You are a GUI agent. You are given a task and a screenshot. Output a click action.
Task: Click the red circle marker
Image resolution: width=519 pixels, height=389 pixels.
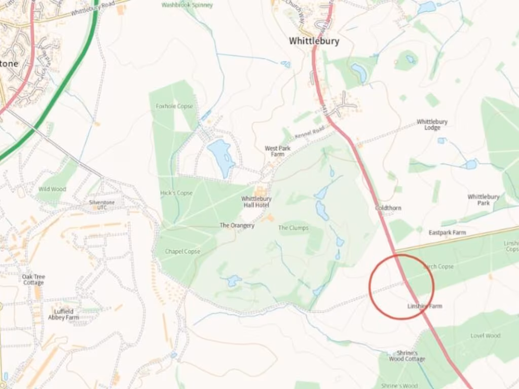coord(401,287)
